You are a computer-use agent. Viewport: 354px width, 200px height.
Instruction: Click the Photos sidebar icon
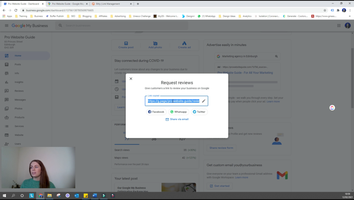coord(7,109)
